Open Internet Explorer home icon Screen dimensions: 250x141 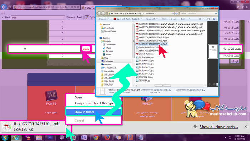[x=238, y=7]
